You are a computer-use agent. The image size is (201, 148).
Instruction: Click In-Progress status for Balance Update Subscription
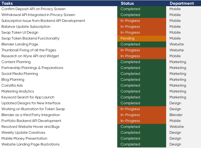[x=142, y=27]
